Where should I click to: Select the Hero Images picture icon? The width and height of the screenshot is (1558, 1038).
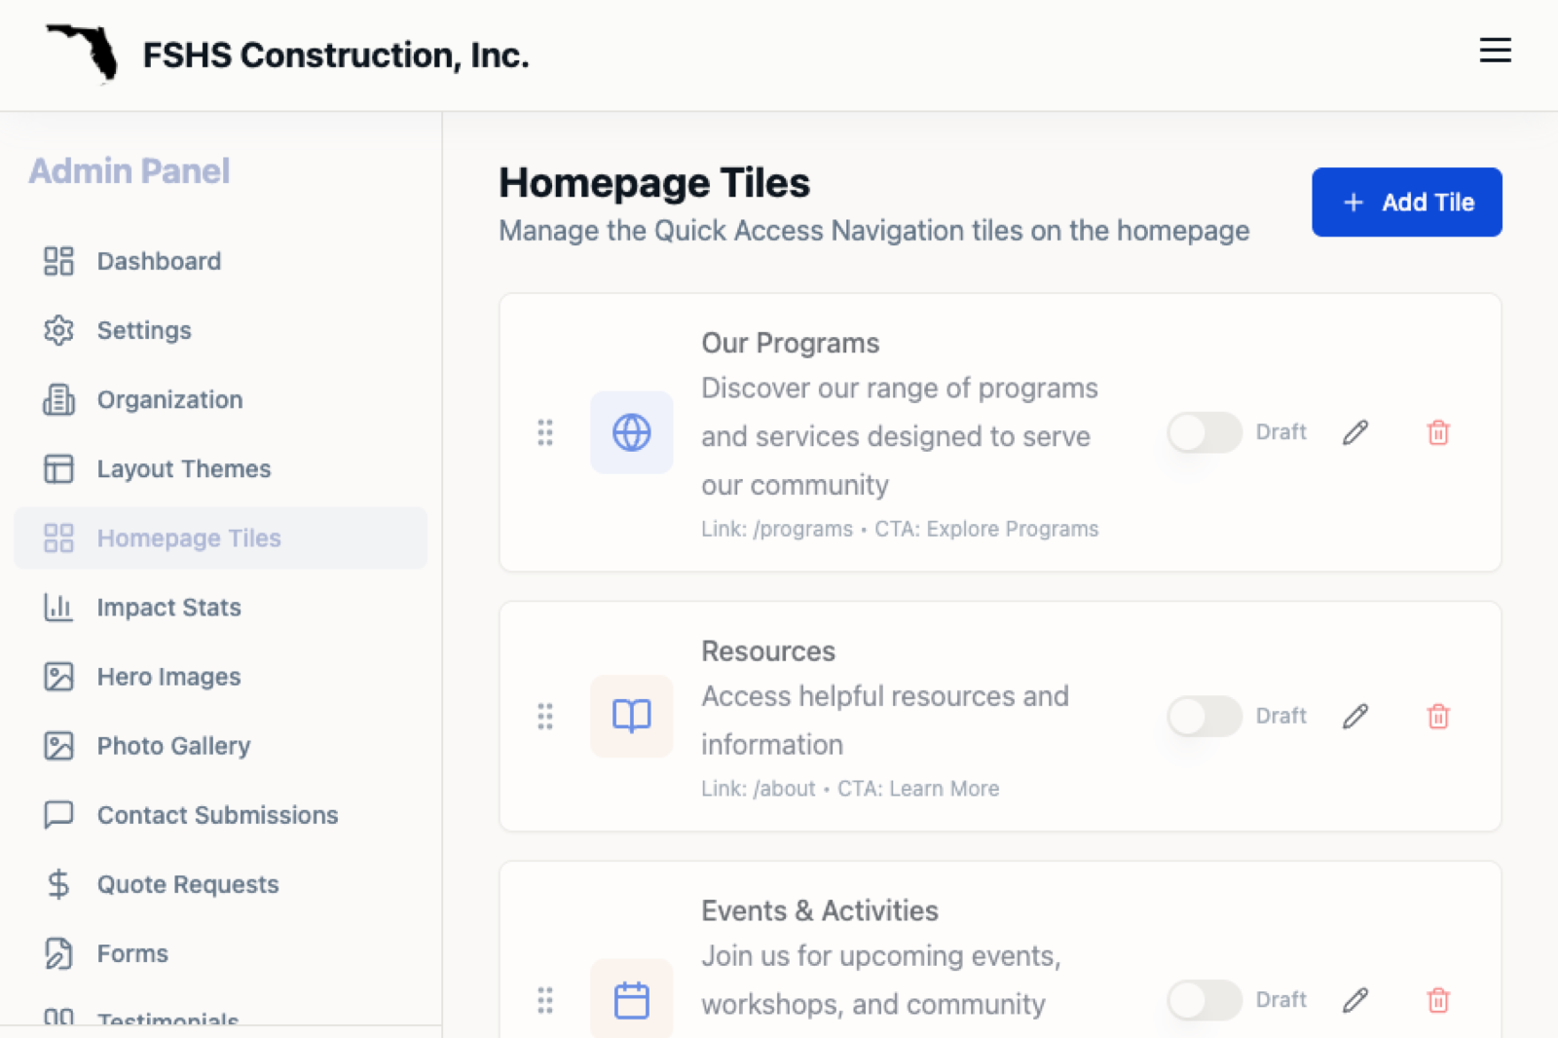[x=58, y=677]
